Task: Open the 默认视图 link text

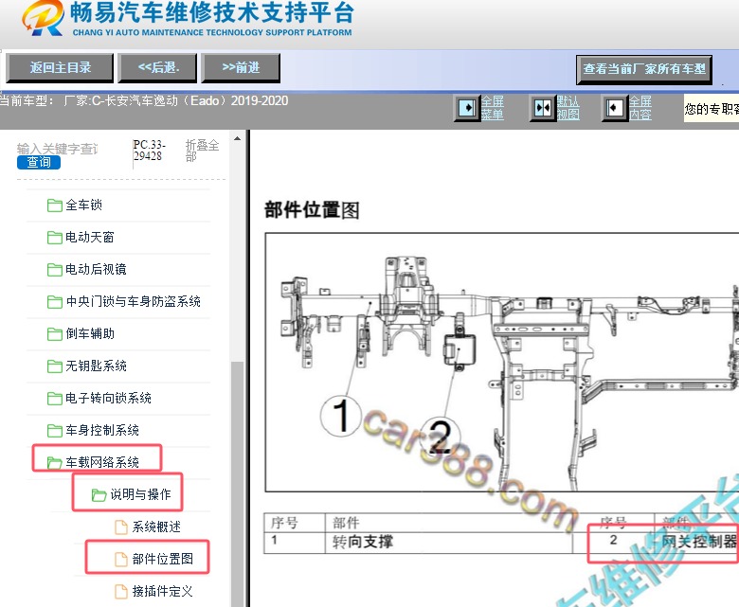Action: (568, 108)
